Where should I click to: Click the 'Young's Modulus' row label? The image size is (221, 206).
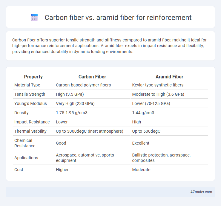(x=30, y=103)
